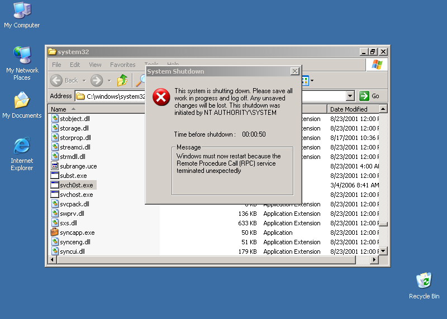Launch Internet Explorer desktop icon
This screenshot has width=447, height=319.
[22, 154]
